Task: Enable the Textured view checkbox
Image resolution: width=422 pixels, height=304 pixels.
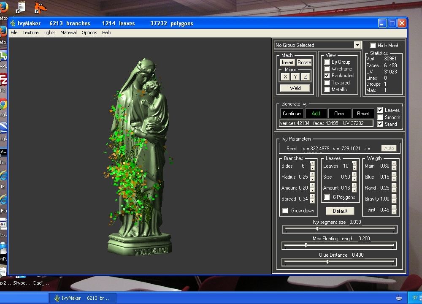Action: [327, 83]
